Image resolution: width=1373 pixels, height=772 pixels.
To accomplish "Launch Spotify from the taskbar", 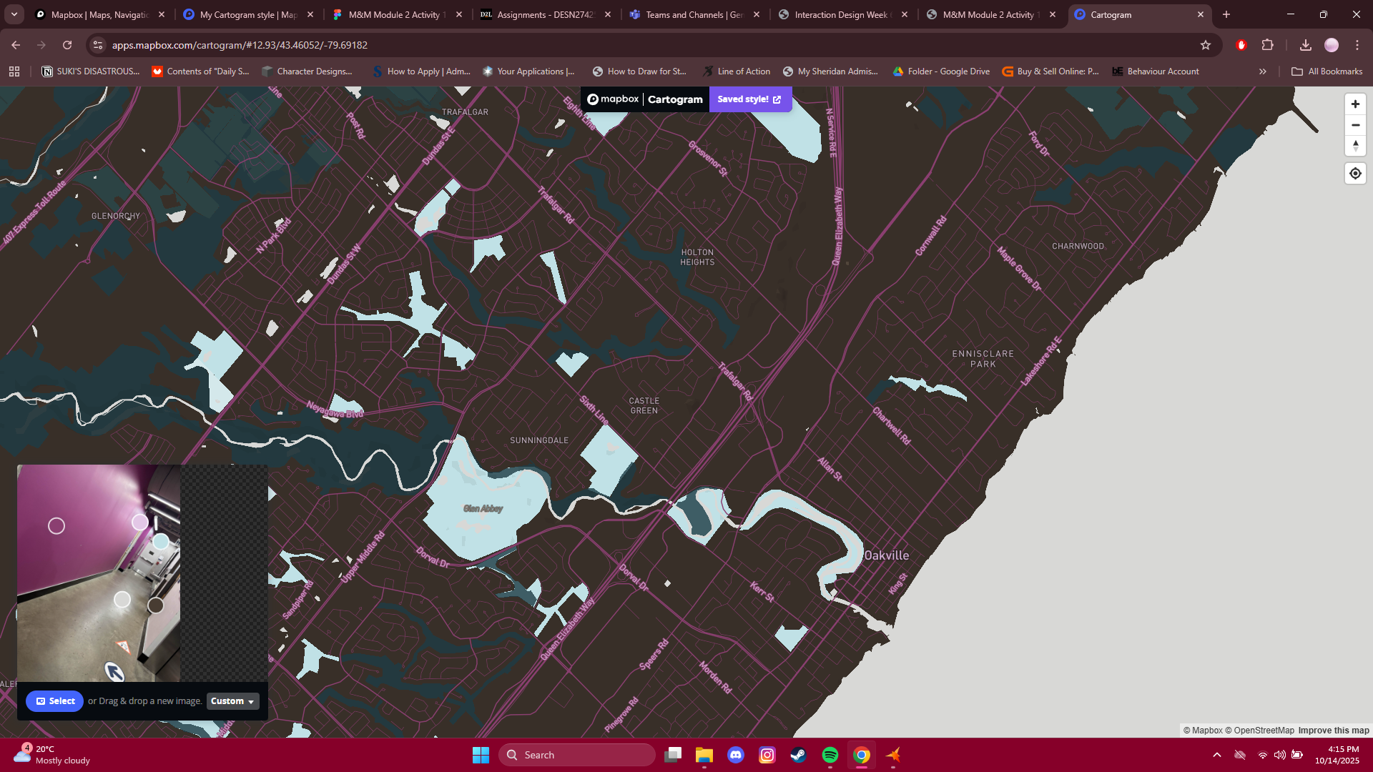I will pyautogui.click(x=830, y=755).
